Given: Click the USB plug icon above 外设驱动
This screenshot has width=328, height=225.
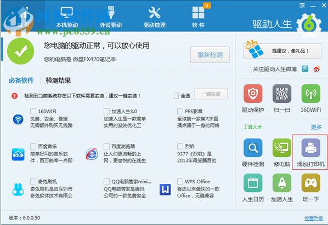Looking at the screenshot, I should point(111,13).
